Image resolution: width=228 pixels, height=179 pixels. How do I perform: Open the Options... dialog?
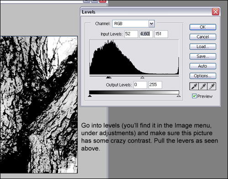[203, 76]
